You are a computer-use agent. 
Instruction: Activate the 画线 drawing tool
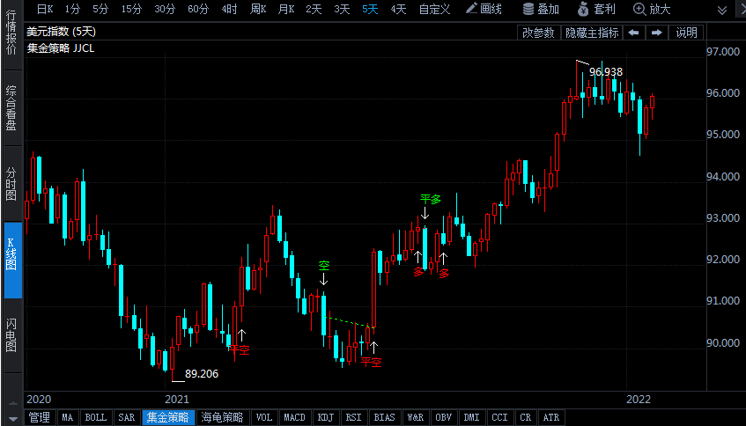point(484,9)
